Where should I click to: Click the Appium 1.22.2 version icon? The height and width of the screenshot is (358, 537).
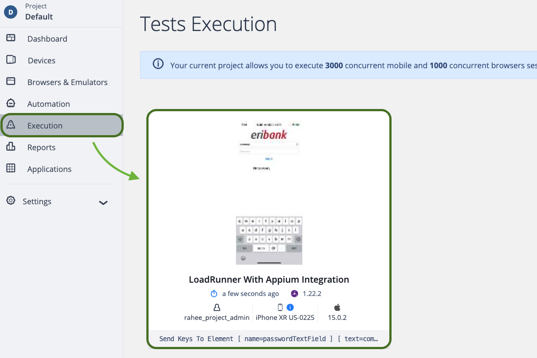[x=294, y=293]
